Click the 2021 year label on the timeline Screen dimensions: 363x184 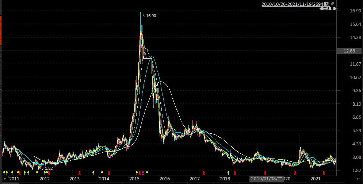pos(315,179)
